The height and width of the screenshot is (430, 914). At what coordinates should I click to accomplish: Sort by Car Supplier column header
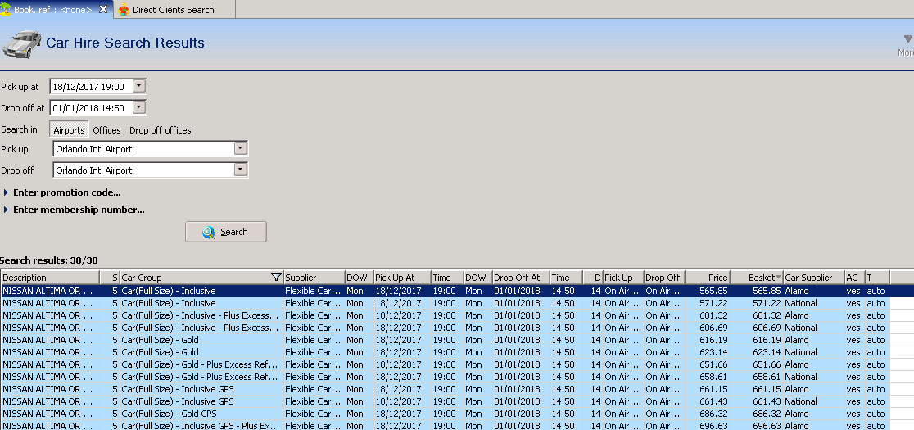coord(814,278)
